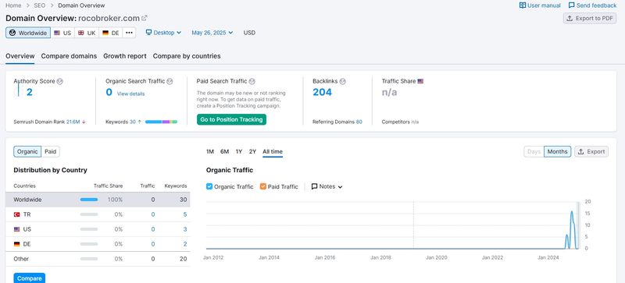Select the 1Y time range
The image size is (625, 283).
pos(239,152)
